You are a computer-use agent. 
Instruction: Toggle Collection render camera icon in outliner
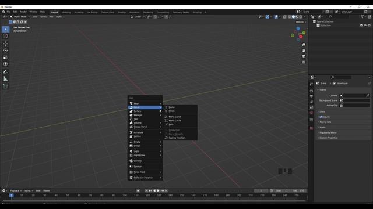(369, 26)
